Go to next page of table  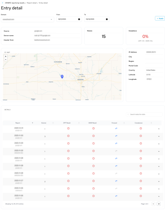(x=159, y=204)
